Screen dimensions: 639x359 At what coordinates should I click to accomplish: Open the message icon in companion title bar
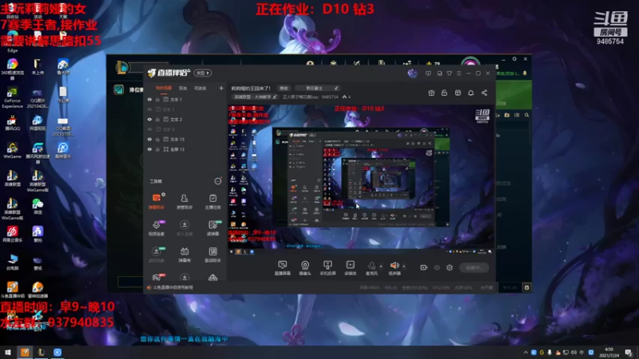(428, 73)
